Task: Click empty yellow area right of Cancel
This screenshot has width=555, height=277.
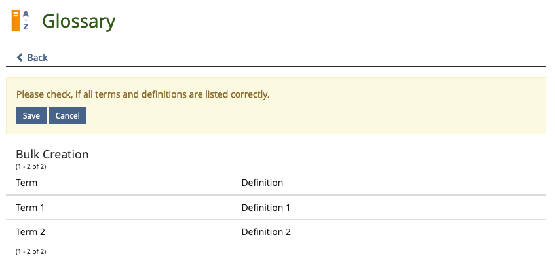Action: click(x=315, y=116)
